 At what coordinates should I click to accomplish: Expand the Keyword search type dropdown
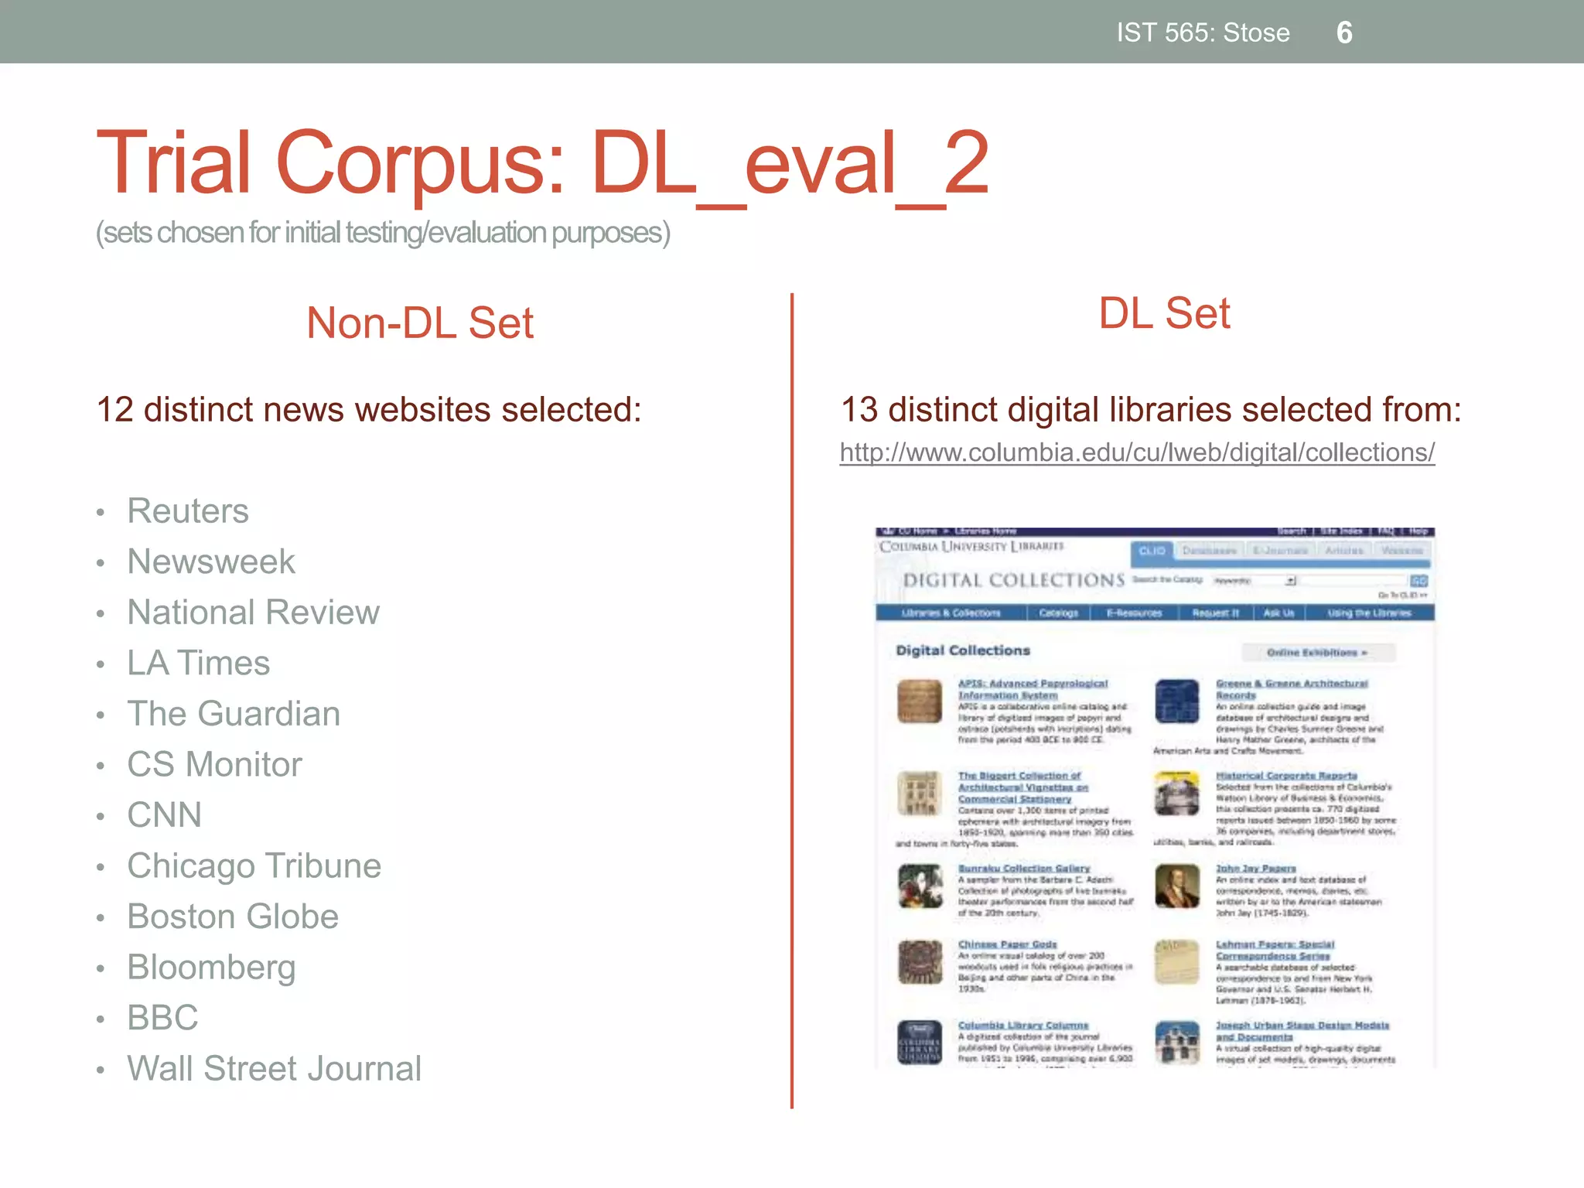coord(1253,580)
